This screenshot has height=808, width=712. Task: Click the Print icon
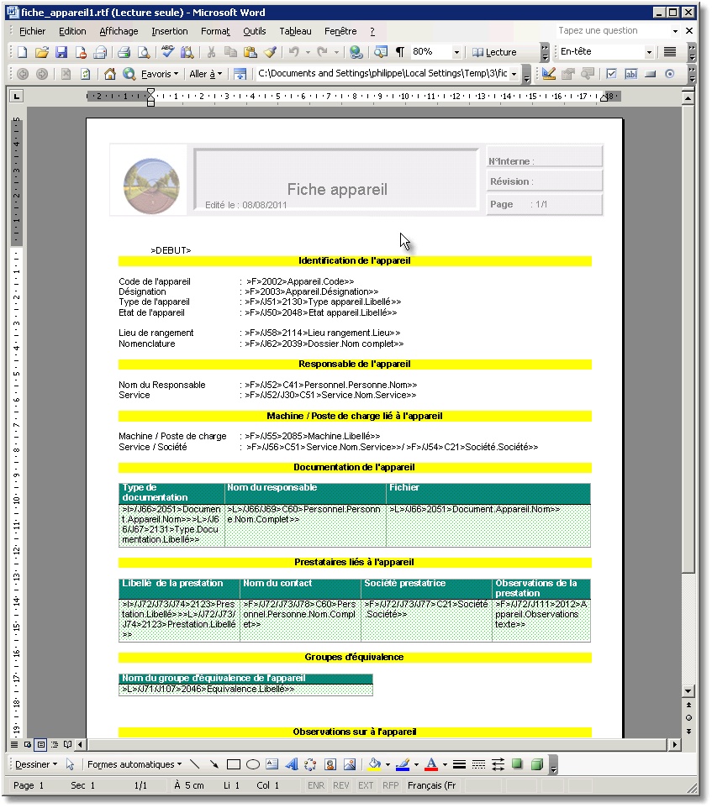tap(124, 52)
